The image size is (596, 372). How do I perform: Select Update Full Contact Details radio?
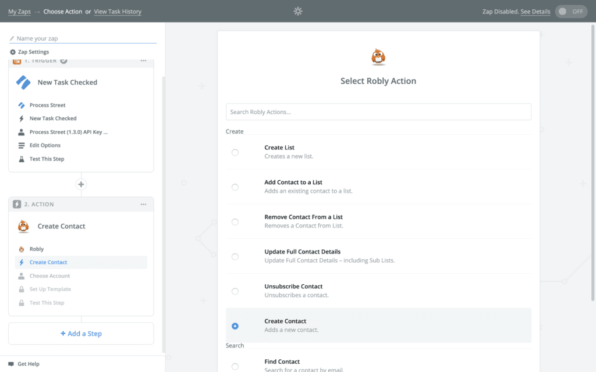(235, 256)
